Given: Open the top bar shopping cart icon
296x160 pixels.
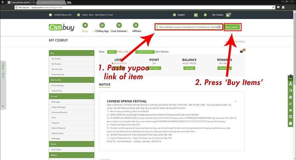Looking at the screenshot, I should point(228,15).
